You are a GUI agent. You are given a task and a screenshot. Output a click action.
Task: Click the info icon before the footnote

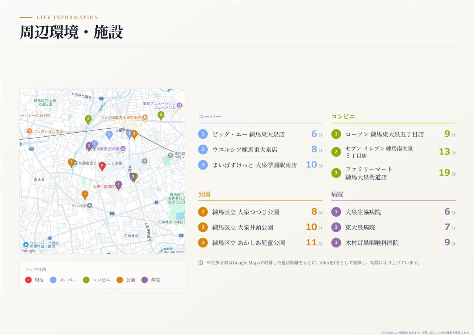point(201,263)
